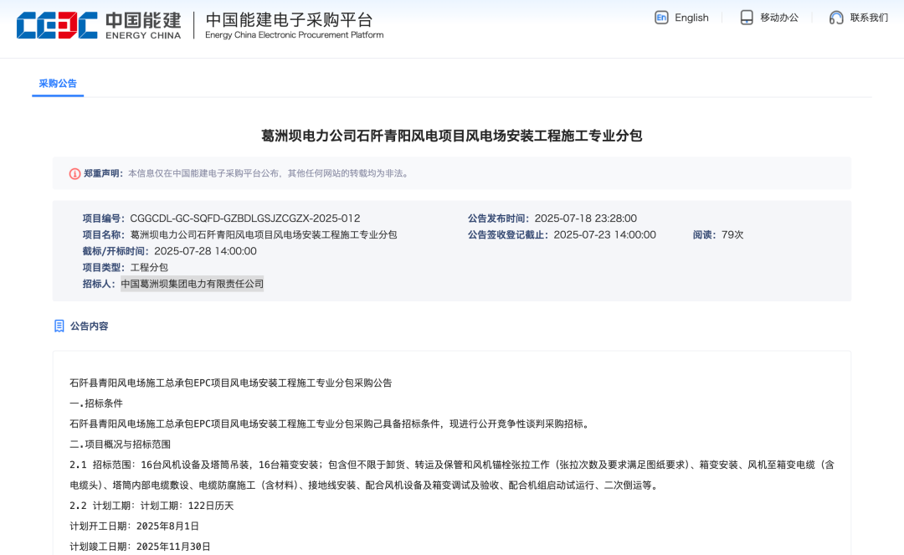Click the headset contact icon
The height and width of the screenshot is (555, 904).
point(835,18)
